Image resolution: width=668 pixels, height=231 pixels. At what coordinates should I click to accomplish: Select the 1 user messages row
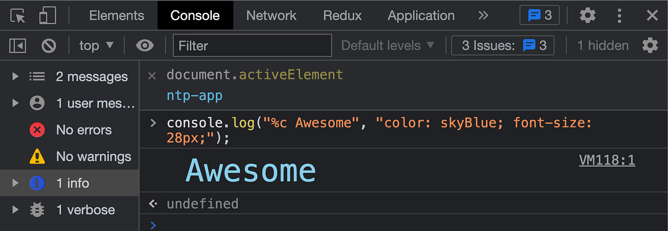click(70, 103)
